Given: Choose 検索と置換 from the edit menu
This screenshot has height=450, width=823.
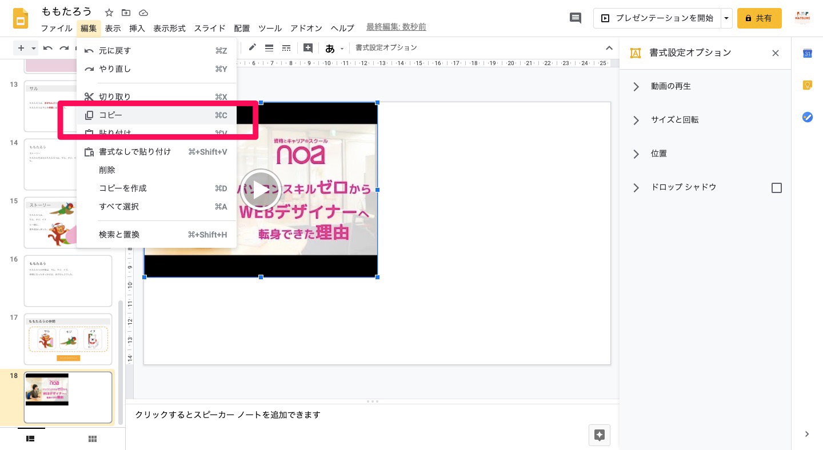Looking at the screenshot, I should click(x=157, y=235).
